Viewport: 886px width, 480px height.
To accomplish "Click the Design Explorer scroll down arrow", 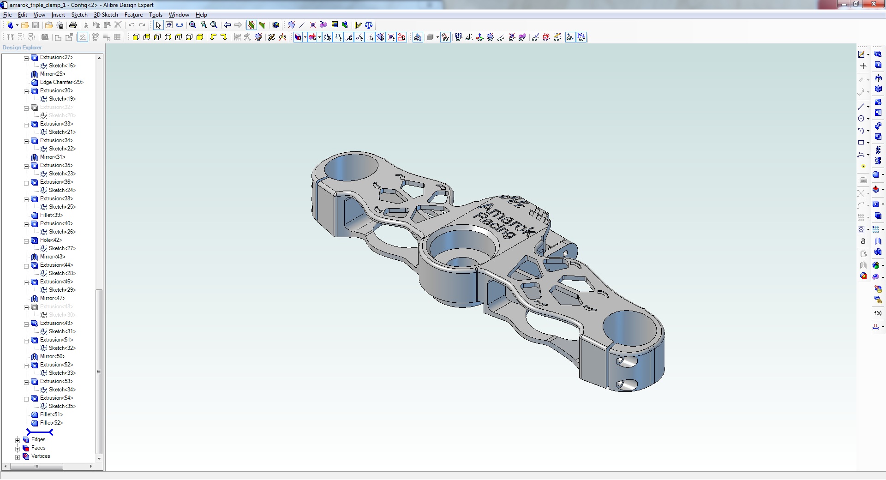I will pos(99,458).
